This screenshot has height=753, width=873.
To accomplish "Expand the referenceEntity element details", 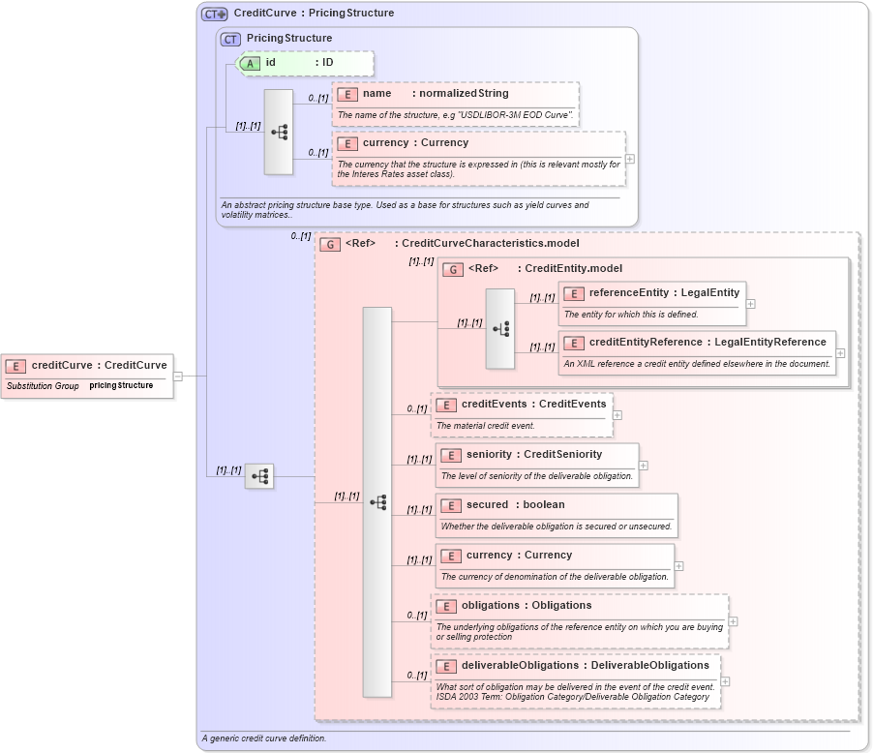I will point(749,303).
